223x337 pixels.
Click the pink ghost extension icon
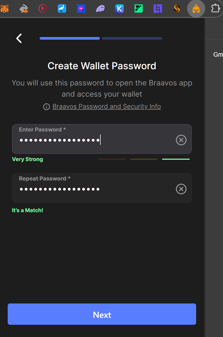coord(81,8)
